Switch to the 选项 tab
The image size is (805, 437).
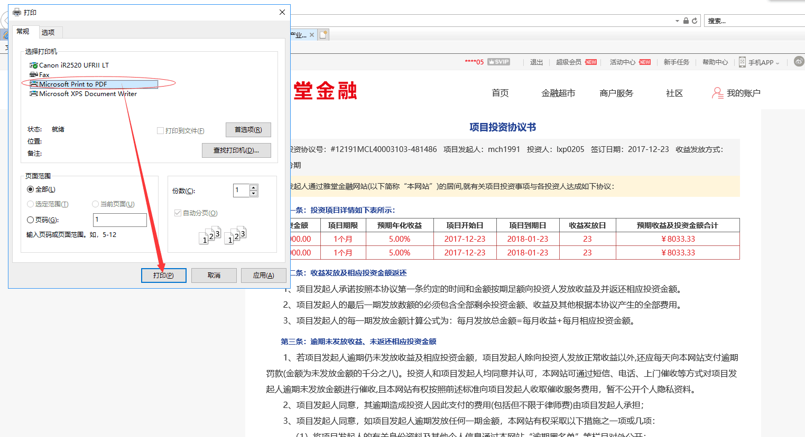48,32
